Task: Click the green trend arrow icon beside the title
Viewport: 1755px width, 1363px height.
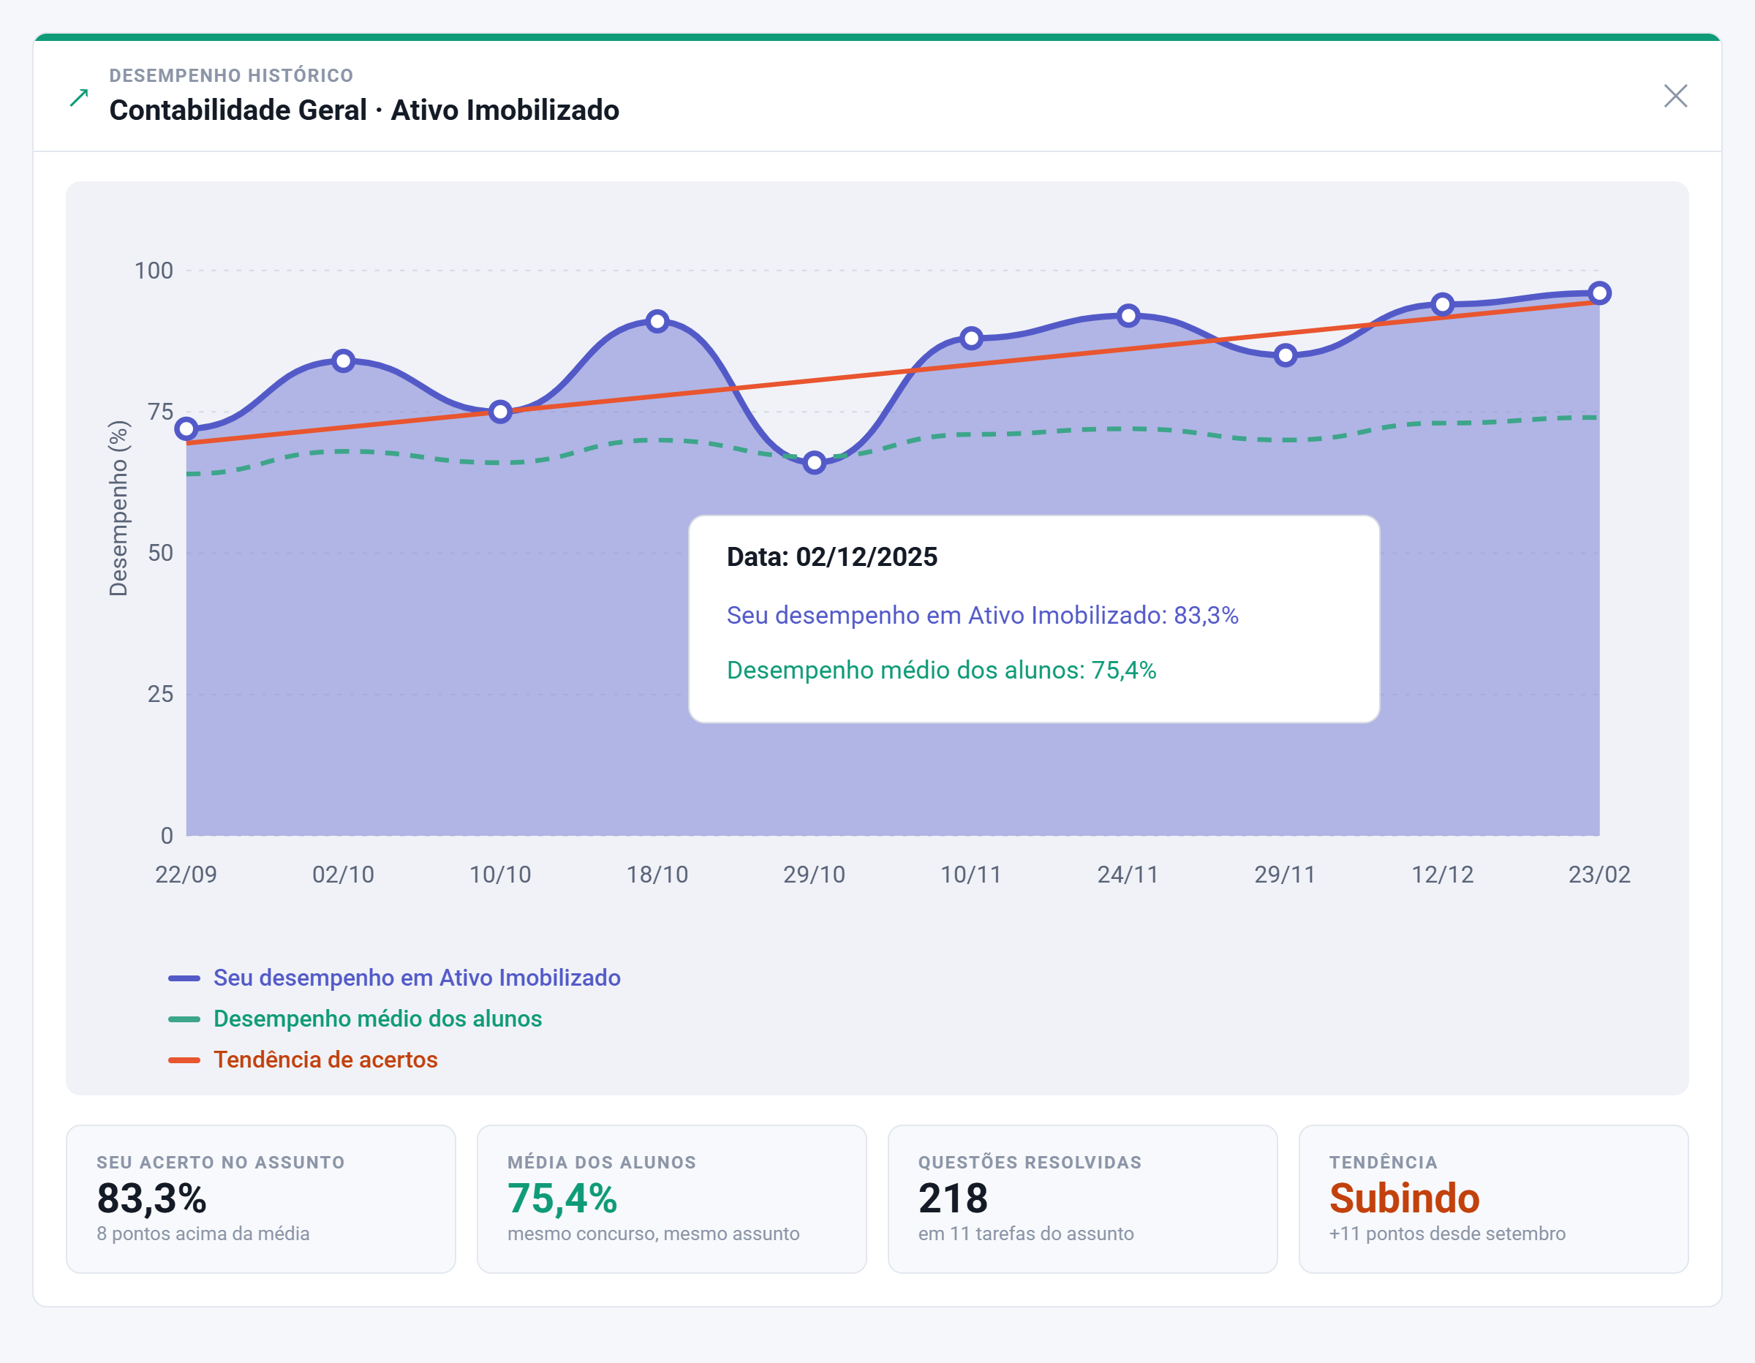Action: tap(79, 98)
